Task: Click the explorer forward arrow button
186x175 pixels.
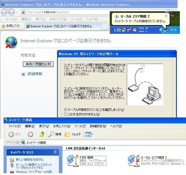Action: click(30, 134)
